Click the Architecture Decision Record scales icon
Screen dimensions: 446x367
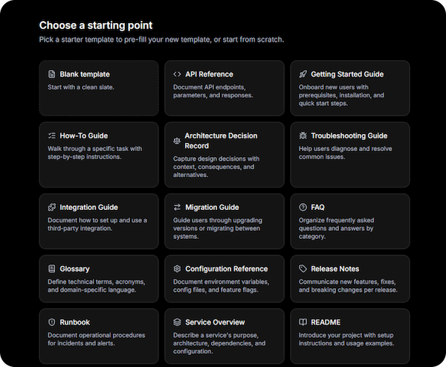pos(177,139)
